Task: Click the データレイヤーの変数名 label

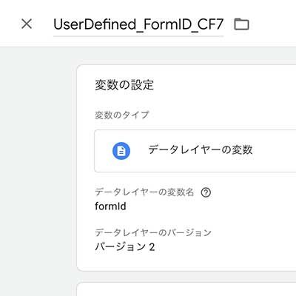Action: [x=144, y=192]
